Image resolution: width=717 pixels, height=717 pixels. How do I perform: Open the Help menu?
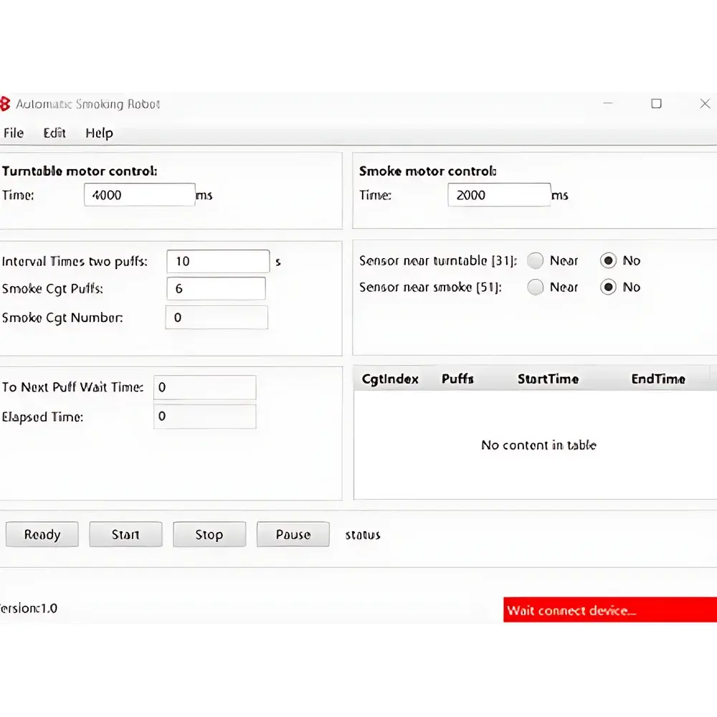[99, 133]
